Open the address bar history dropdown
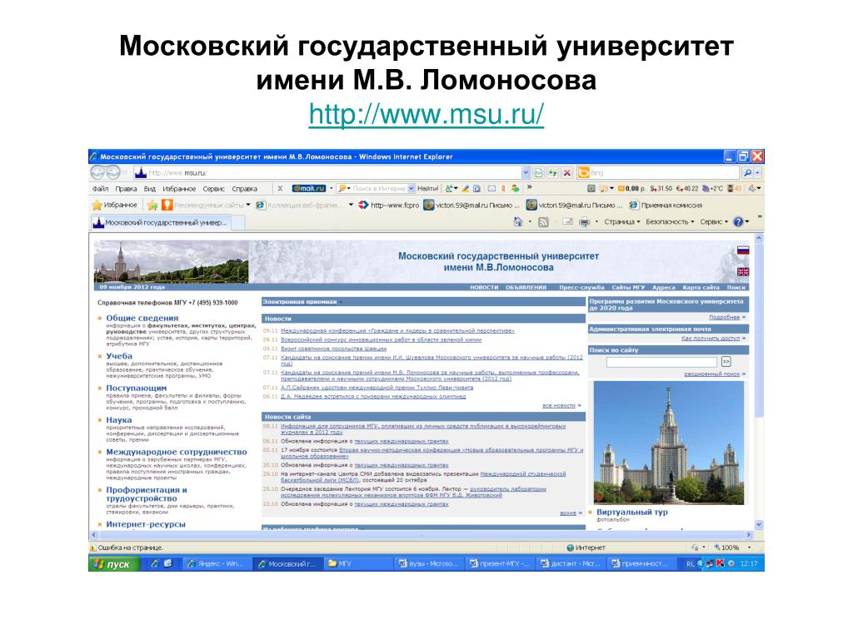The width and height of the screenshot is (853, 639). 526,173
